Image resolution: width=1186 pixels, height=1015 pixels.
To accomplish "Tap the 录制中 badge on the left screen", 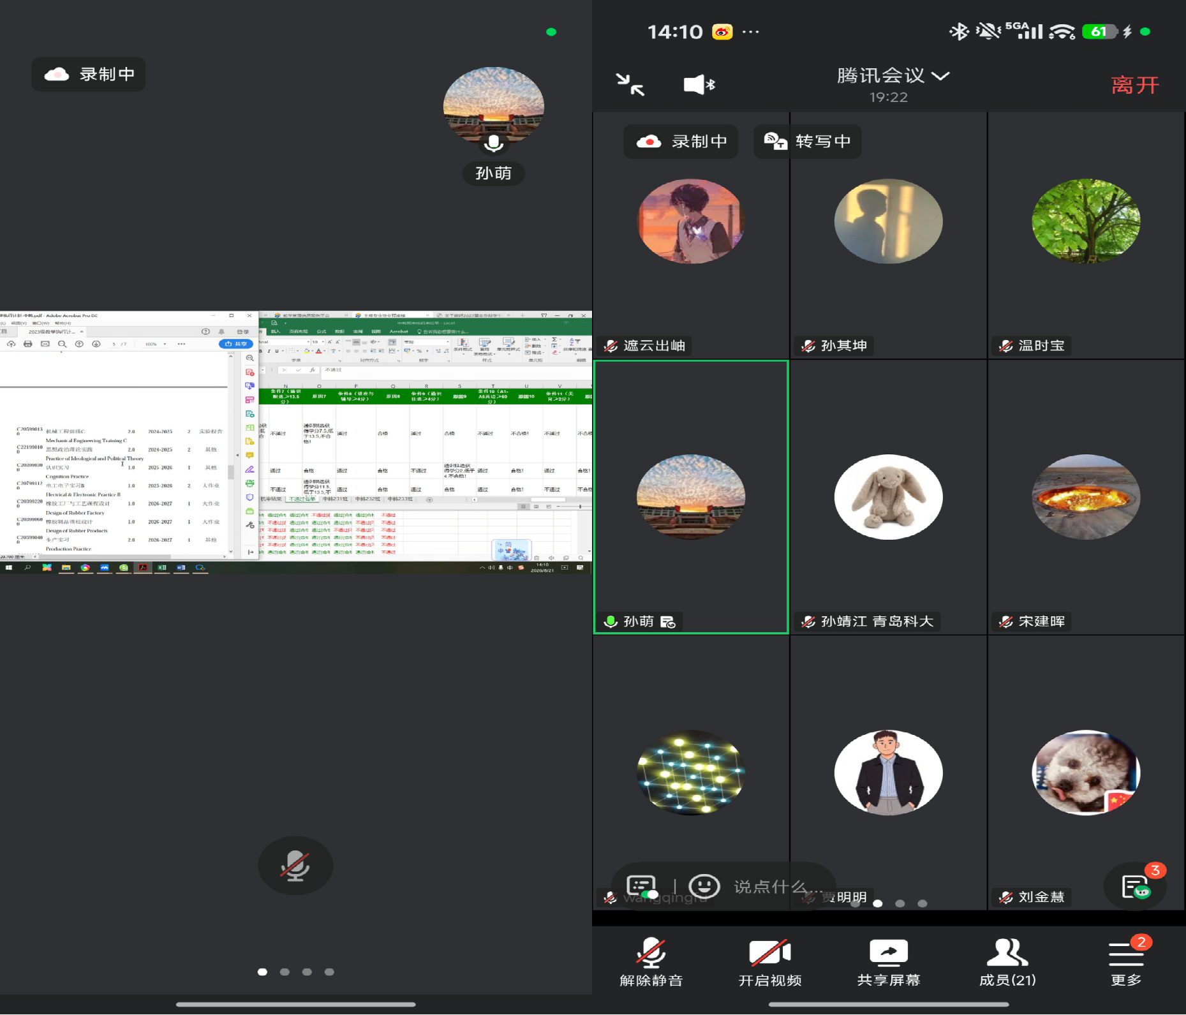I will pos(89,75).
